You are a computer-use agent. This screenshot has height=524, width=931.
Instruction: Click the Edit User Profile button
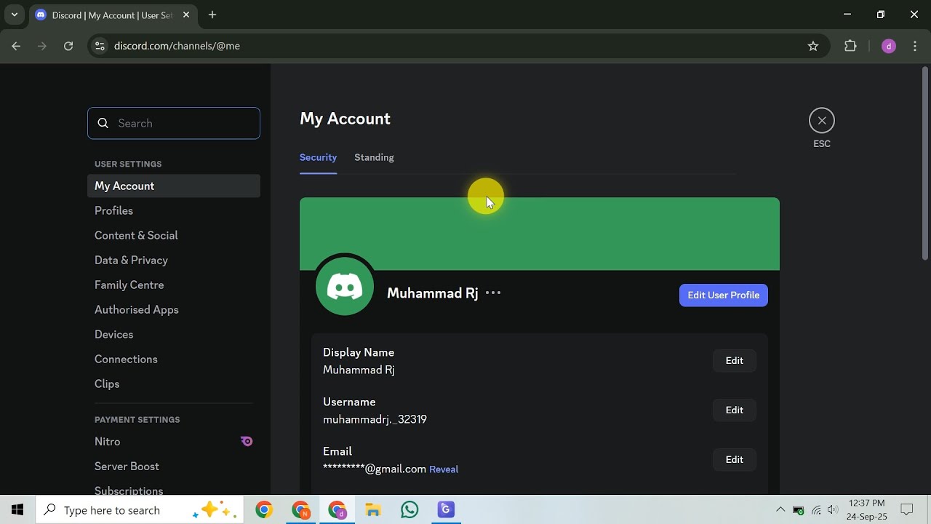(x=723, y=295)
